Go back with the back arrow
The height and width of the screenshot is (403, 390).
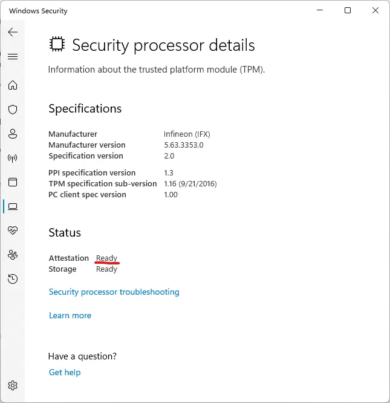[13, 32]
